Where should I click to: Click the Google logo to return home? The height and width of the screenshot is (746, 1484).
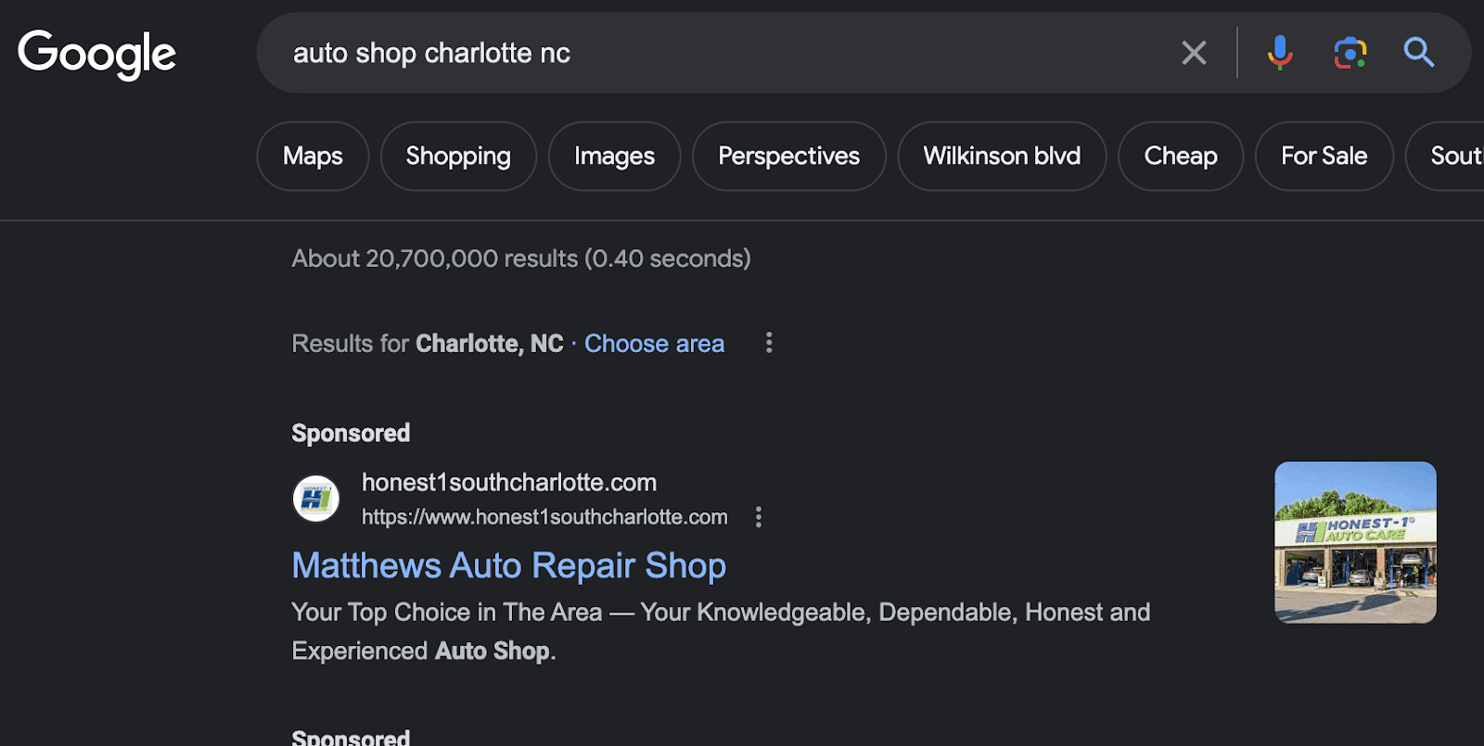click(96, 53)
